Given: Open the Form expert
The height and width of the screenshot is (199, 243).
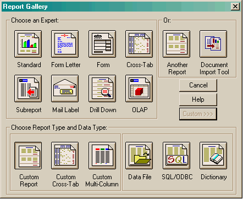Looking at the screenshot, I should (102, 44).
